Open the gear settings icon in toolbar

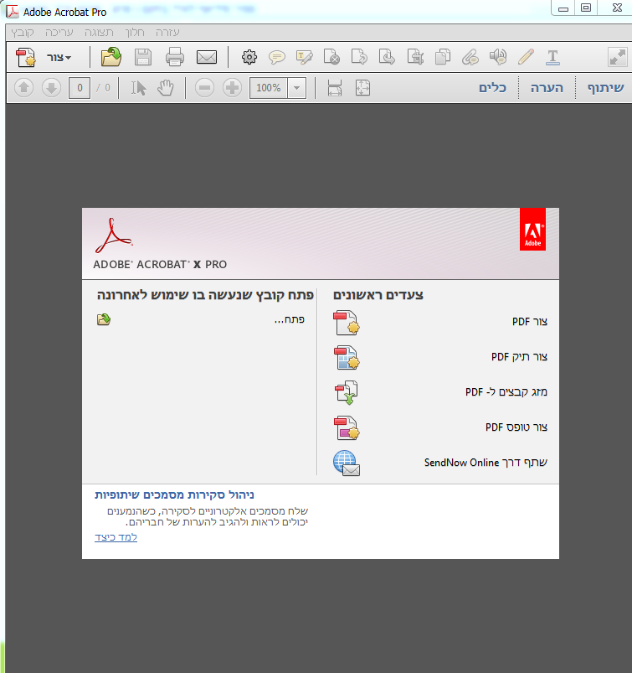(249, 57)
